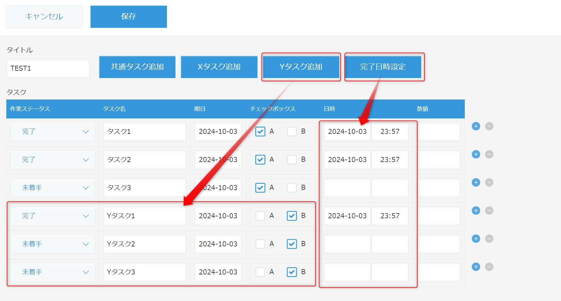The width and height of the screenshot is (561, 301).
Task: Open status dropdown for Yタスク2
Action: [53, 244]
